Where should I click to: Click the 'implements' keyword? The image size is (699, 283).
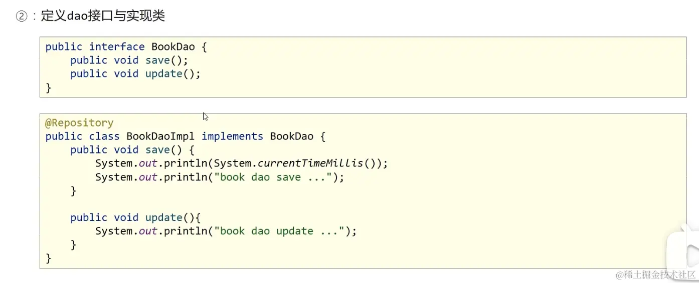click(x=232, y=136)
